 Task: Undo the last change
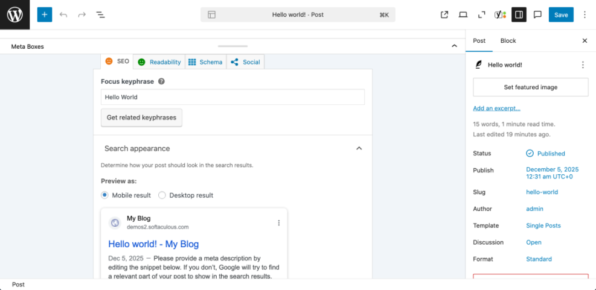coord(63,15)
